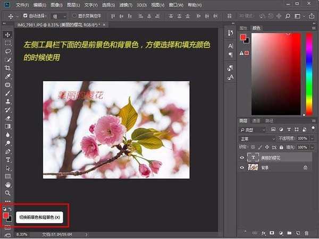This screenshot has width=319, height=239.
Task: Select the Lasso tool
Action: [8, 52]
